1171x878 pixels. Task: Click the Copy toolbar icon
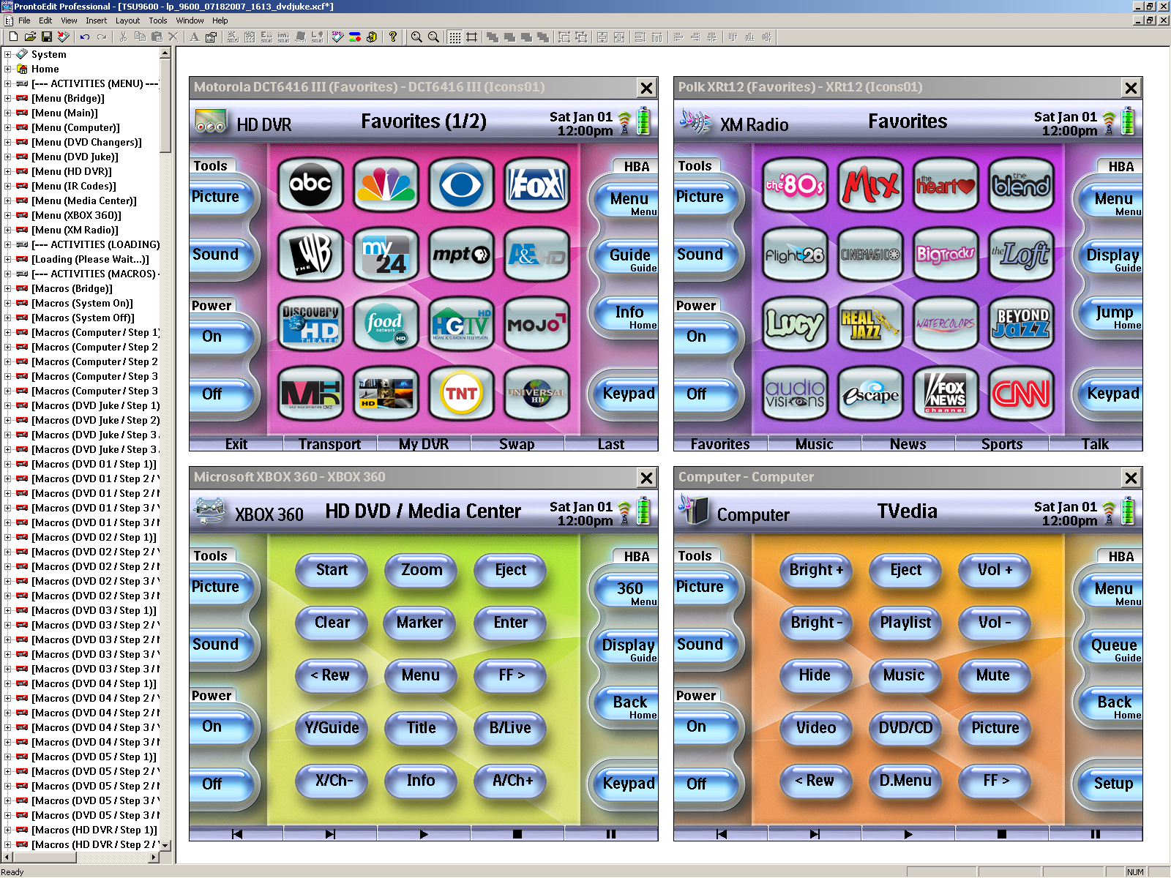point(140,37)
